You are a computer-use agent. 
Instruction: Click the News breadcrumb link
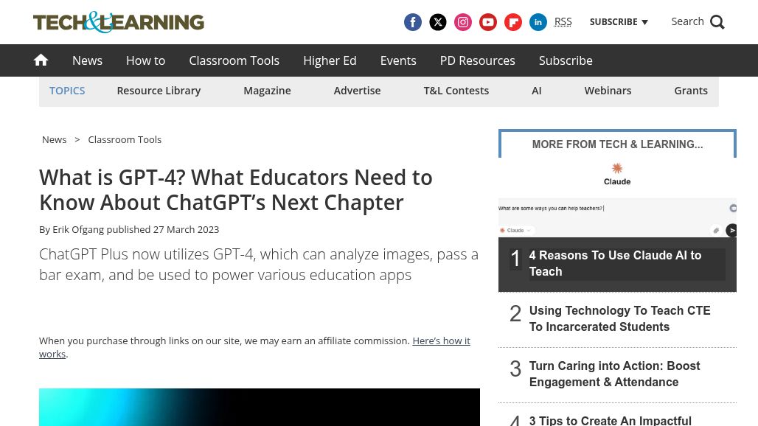54,139
